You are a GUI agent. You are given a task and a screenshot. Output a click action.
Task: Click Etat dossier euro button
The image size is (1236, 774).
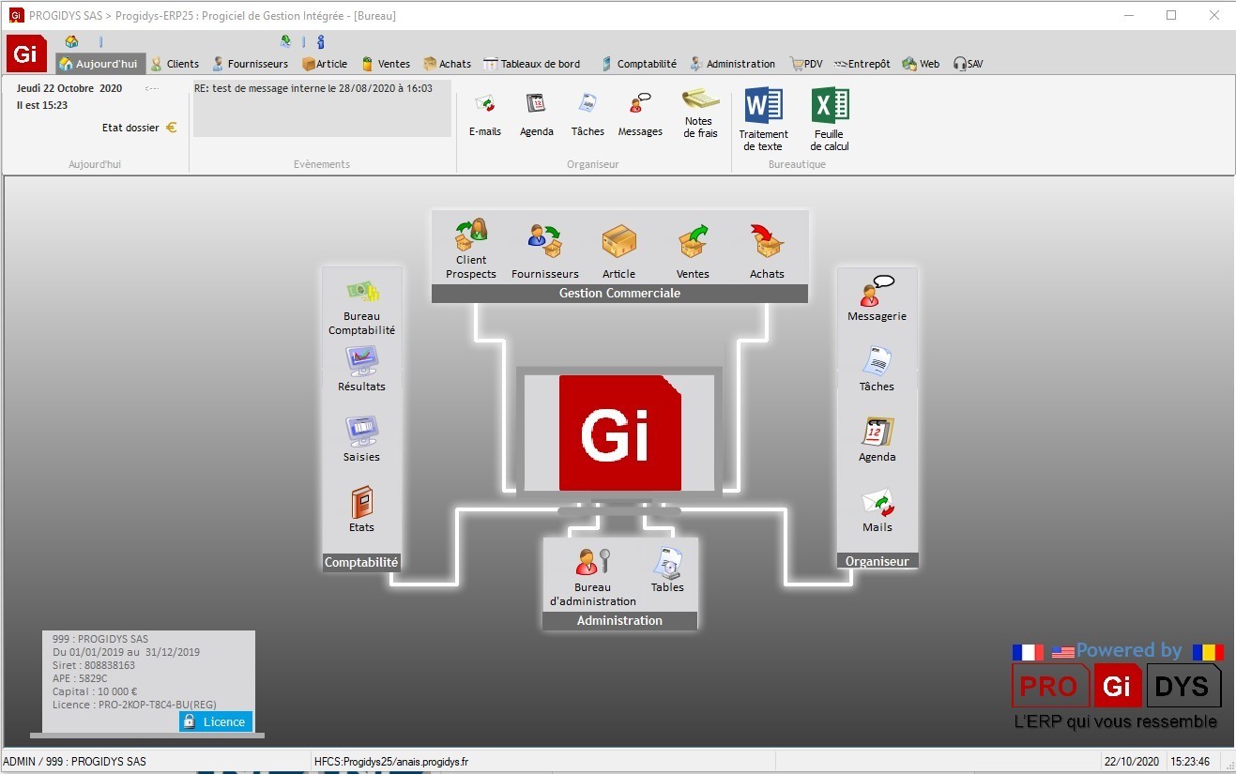point(172,128)
